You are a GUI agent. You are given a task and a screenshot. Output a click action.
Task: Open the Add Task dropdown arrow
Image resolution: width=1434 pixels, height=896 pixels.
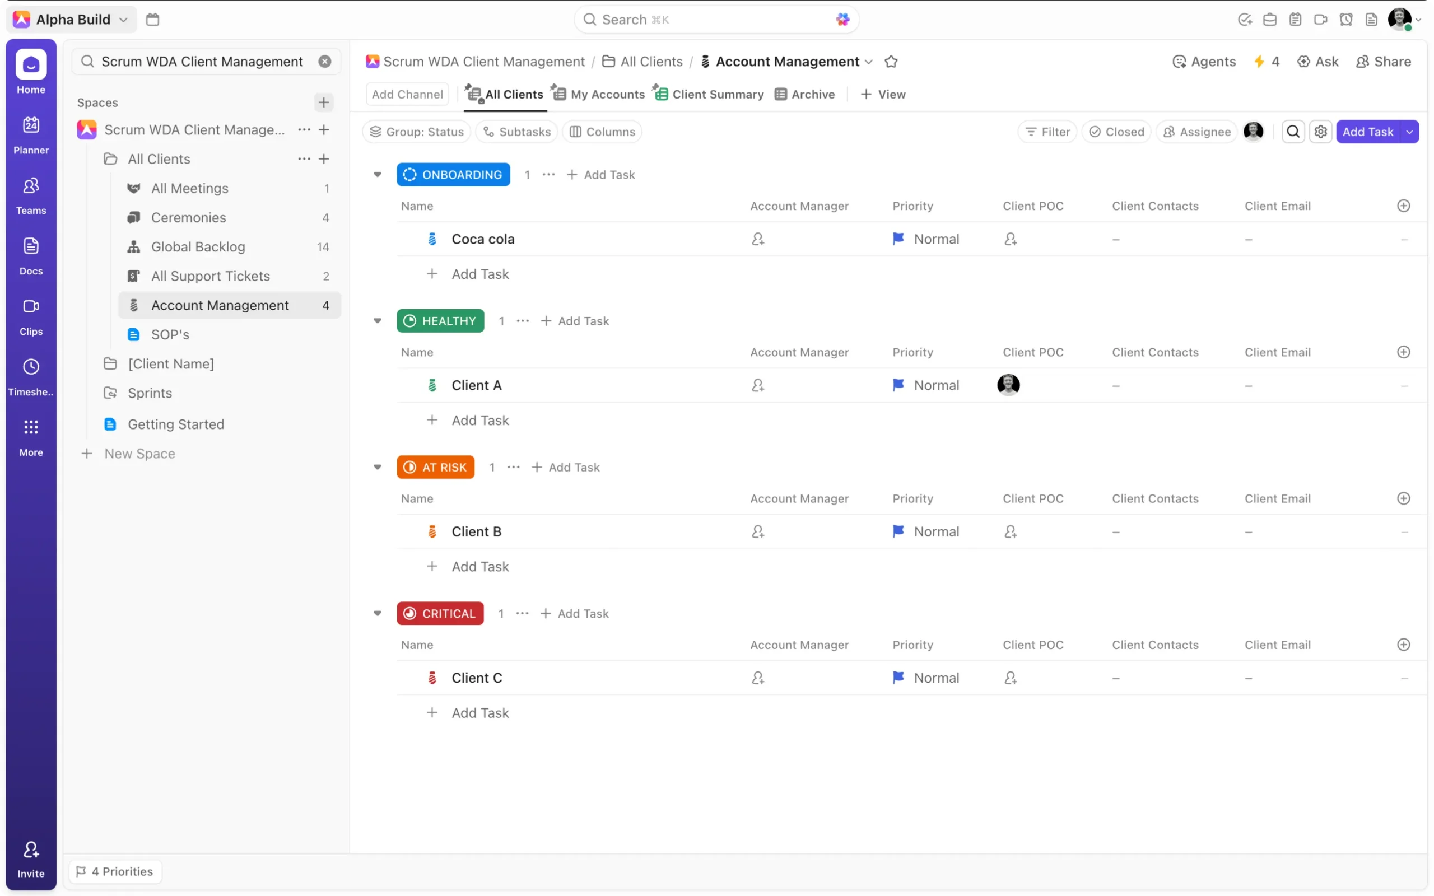pos(1410,132)
